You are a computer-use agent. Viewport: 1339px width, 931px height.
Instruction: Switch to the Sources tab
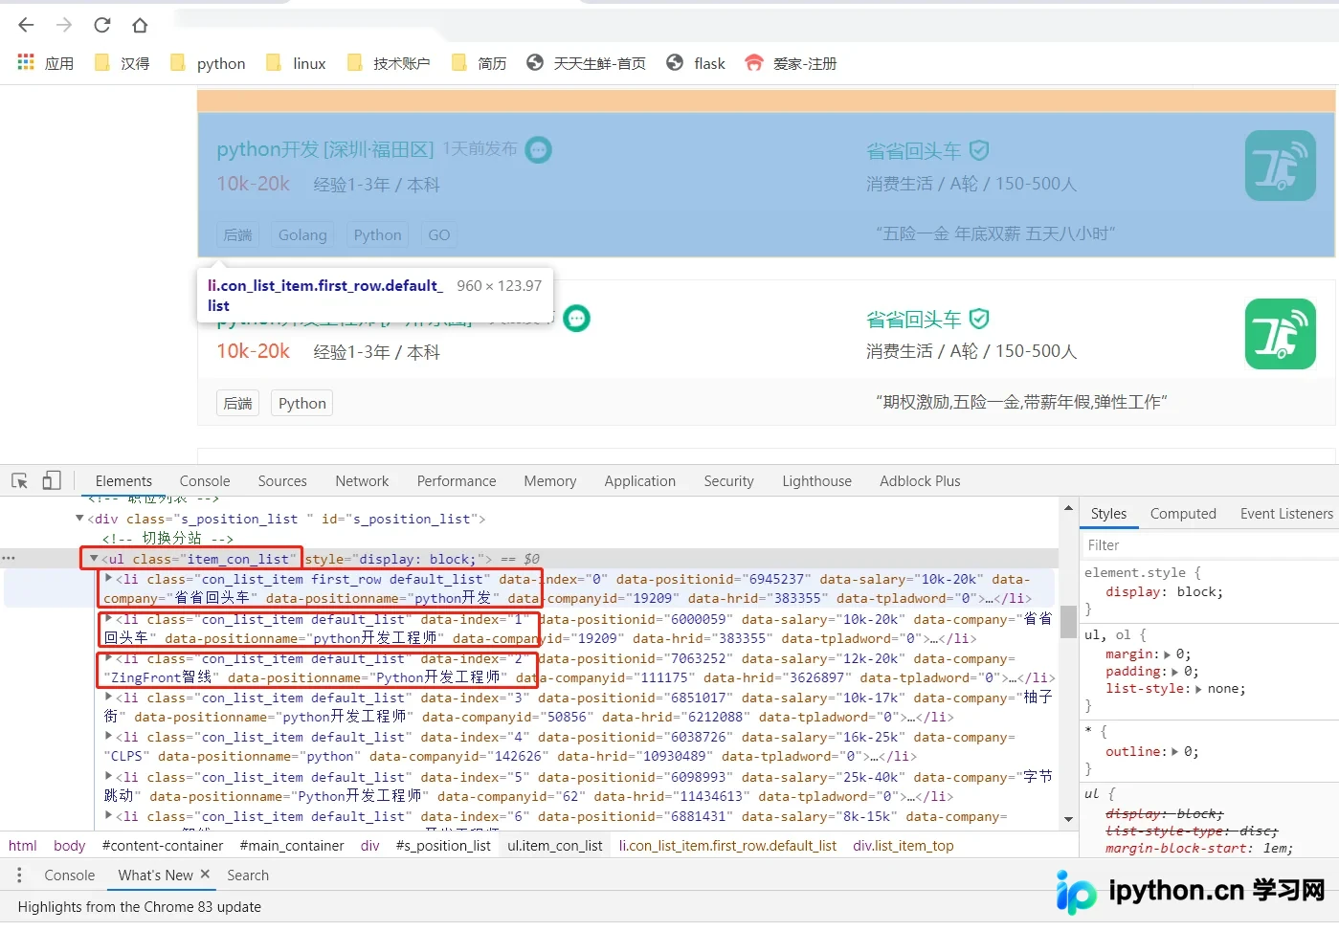[282, 480]
